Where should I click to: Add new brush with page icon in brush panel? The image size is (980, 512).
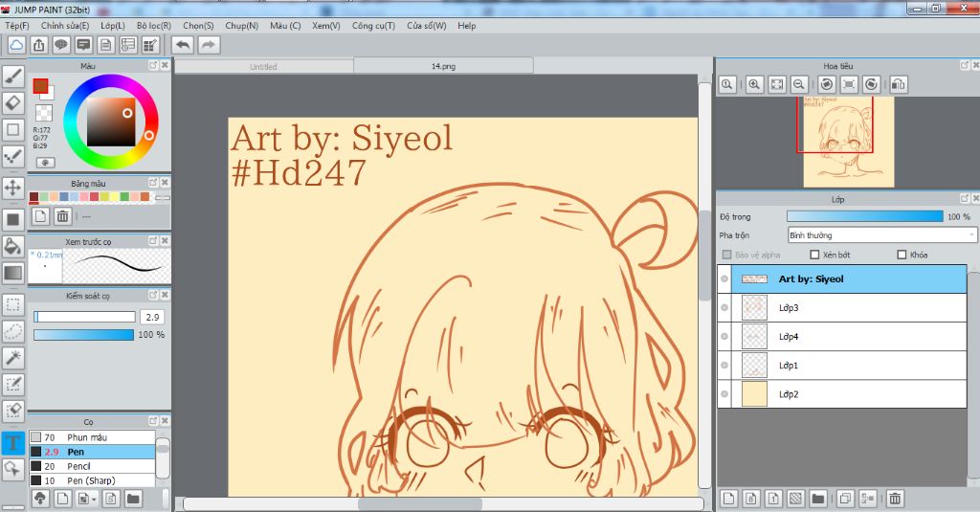62,499
